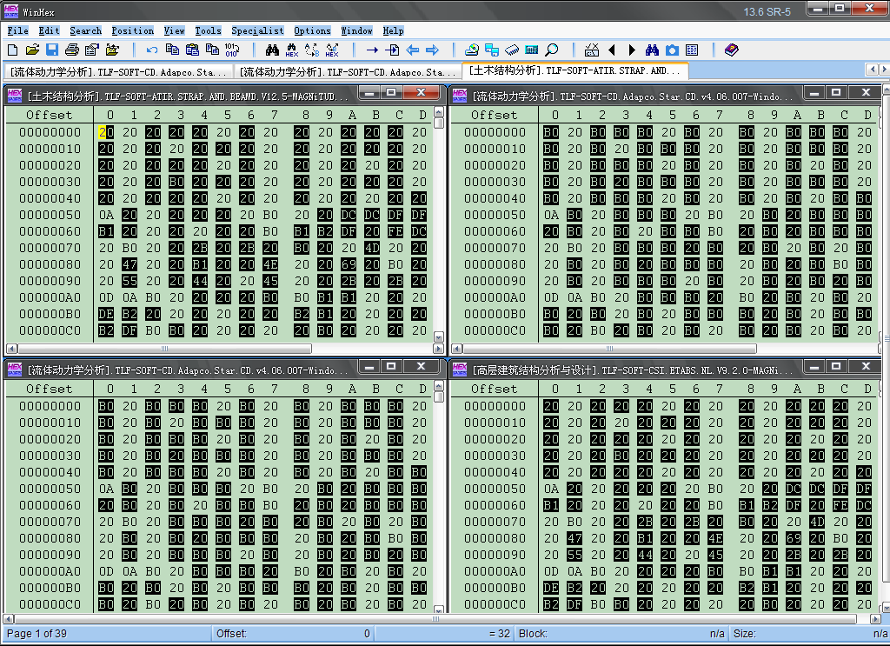This screenshot has width=890, height=646.
Task: Click the "Block:" field in the status bar
Action: 621,634
